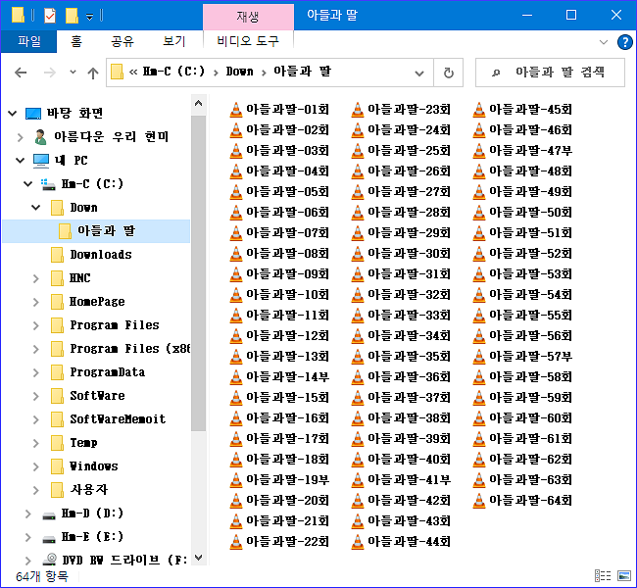Select the VLC icon of 아들과딸-64회

479,501
